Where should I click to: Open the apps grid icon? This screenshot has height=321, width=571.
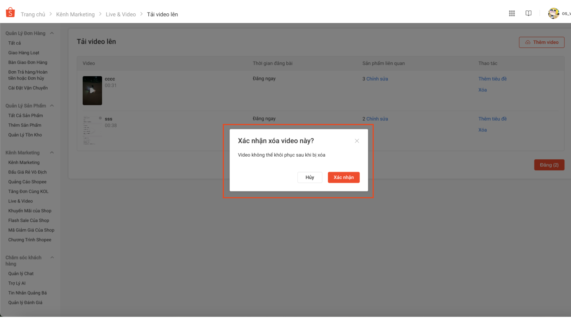pyautogui.click(x=512, y=13)
